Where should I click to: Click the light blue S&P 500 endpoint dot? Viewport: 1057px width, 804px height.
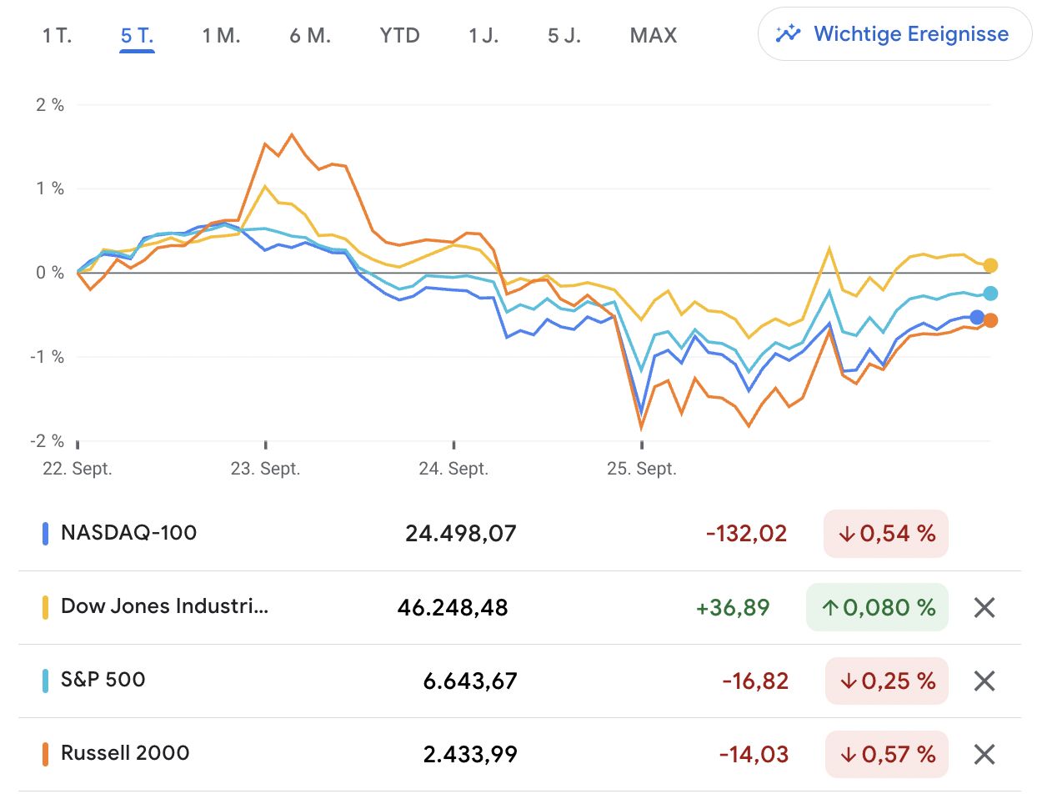(x=990, y=294)
